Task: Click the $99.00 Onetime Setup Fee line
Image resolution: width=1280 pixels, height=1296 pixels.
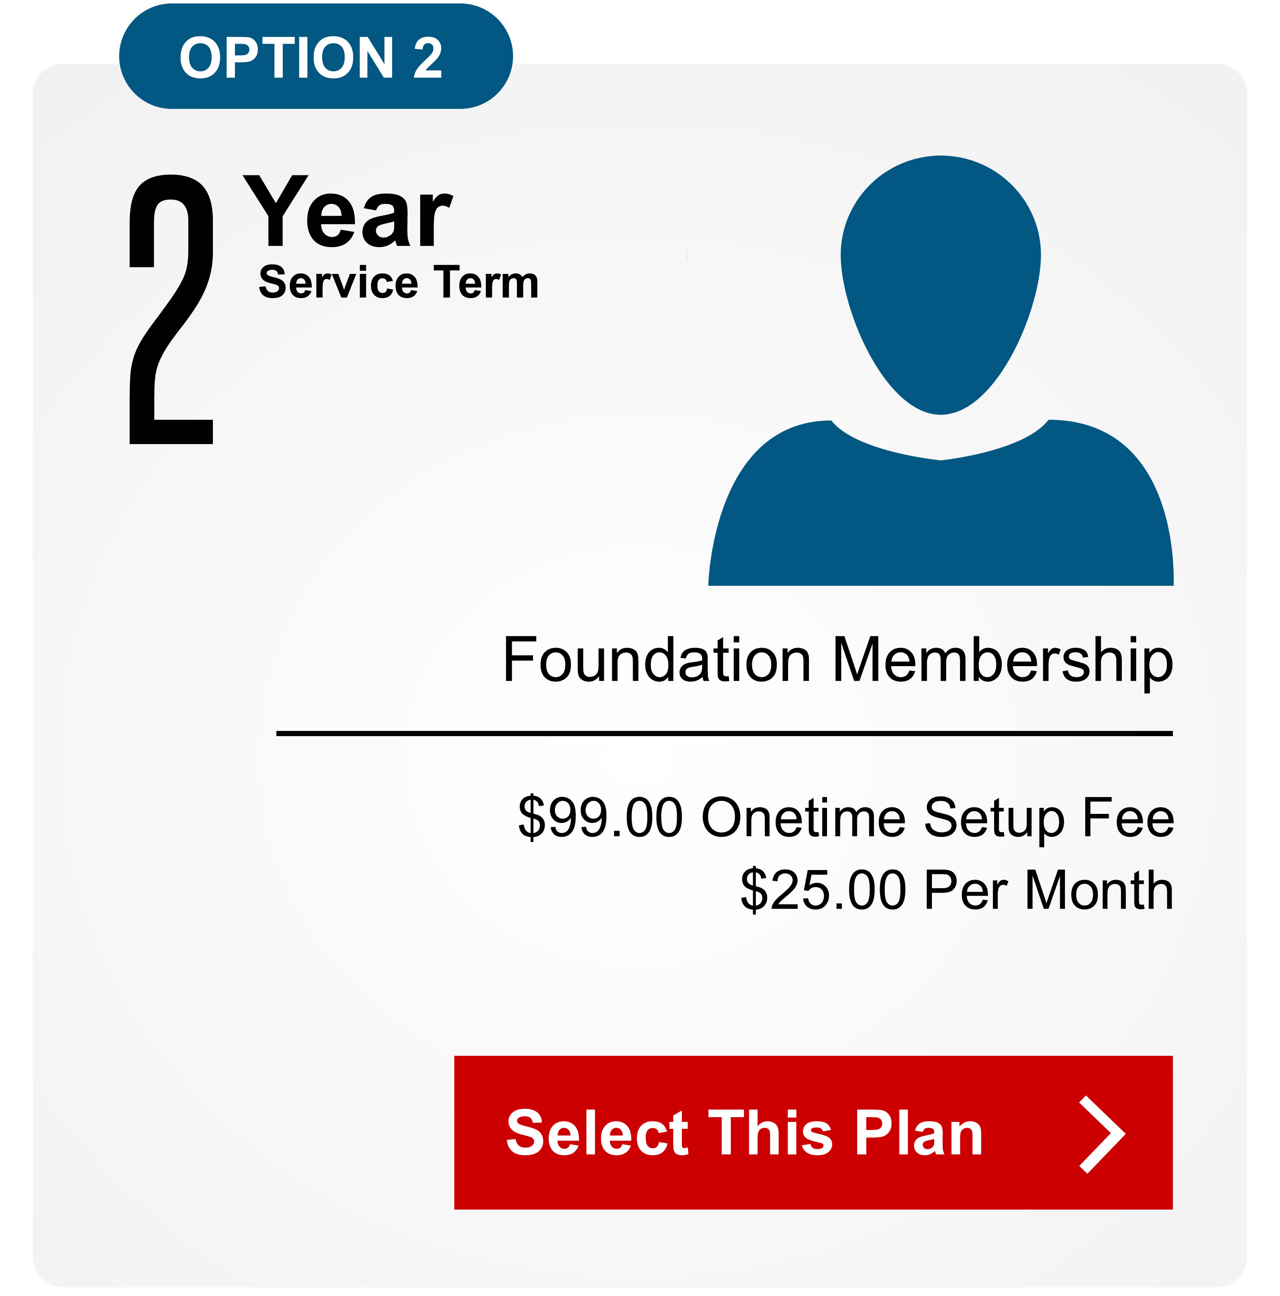Action: (846, 818)
